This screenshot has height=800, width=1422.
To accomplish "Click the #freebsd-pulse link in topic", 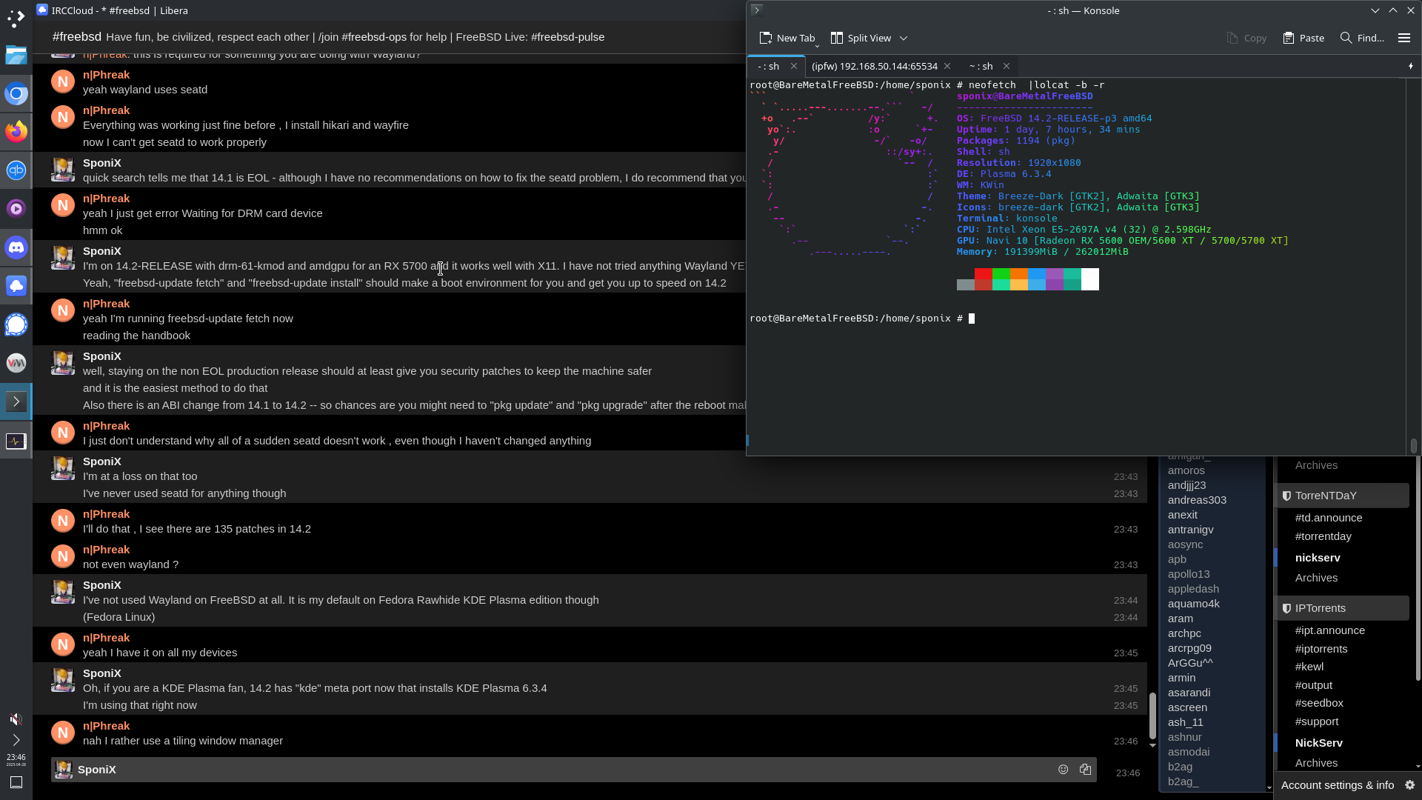I will pyautogui.click(x=567, y=37).
